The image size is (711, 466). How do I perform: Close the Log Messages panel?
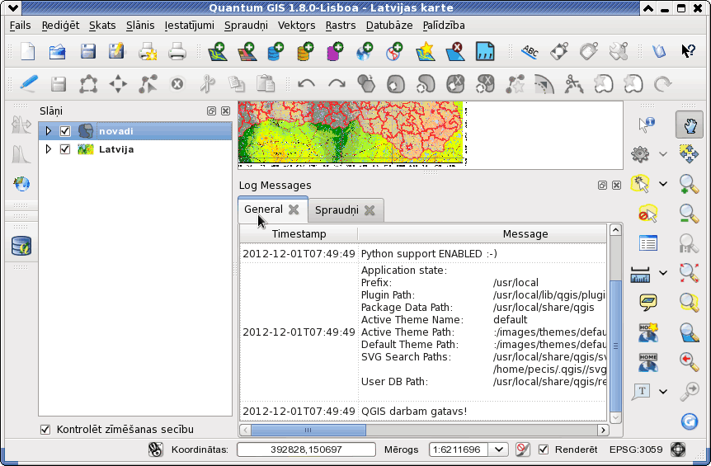pos(616,185)
